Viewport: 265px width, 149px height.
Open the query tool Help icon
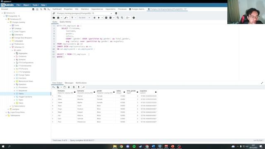(x=134, y=18)
